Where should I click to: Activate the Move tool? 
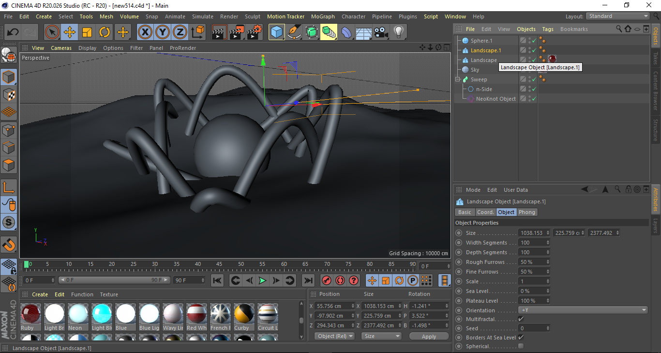point(70,32)
